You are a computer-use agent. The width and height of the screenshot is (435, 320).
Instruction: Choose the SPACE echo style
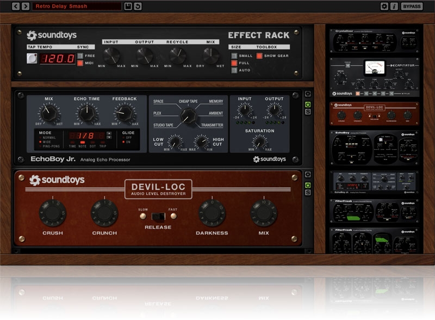pos(158,101)
